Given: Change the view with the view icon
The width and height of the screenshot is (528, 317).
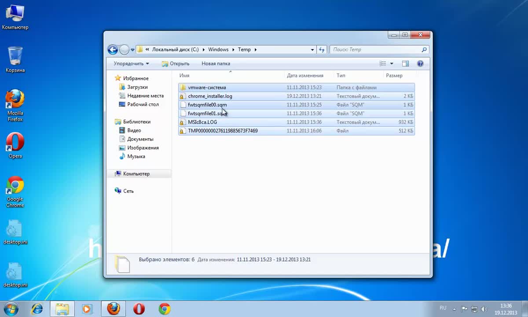Looking at the screenshot, I should click(383, 63).
